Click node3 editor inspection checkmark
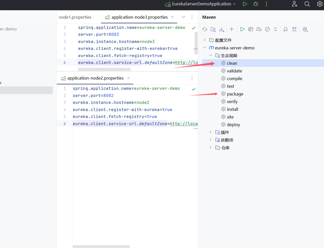 [194, 28]
